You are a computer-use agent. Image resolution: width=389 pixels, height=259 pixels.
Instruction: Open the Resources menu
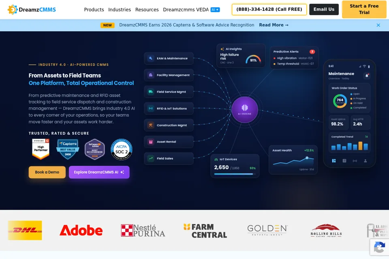(147, 10)
